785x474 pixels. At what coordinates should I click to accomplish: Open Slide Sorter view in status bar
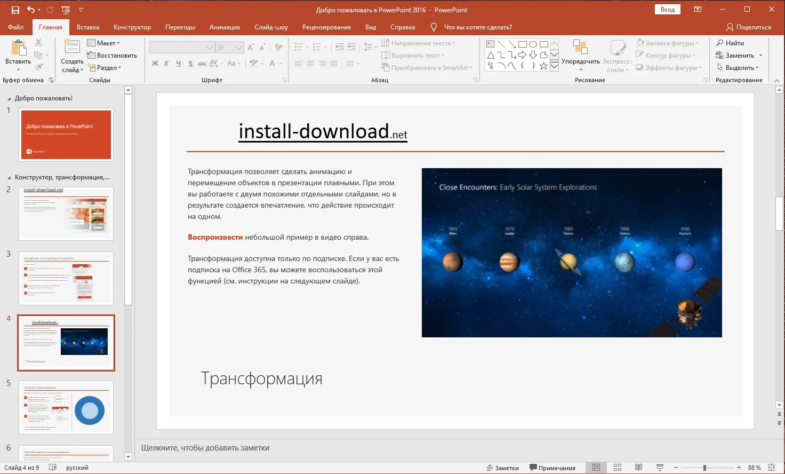[x=618, y=468]
